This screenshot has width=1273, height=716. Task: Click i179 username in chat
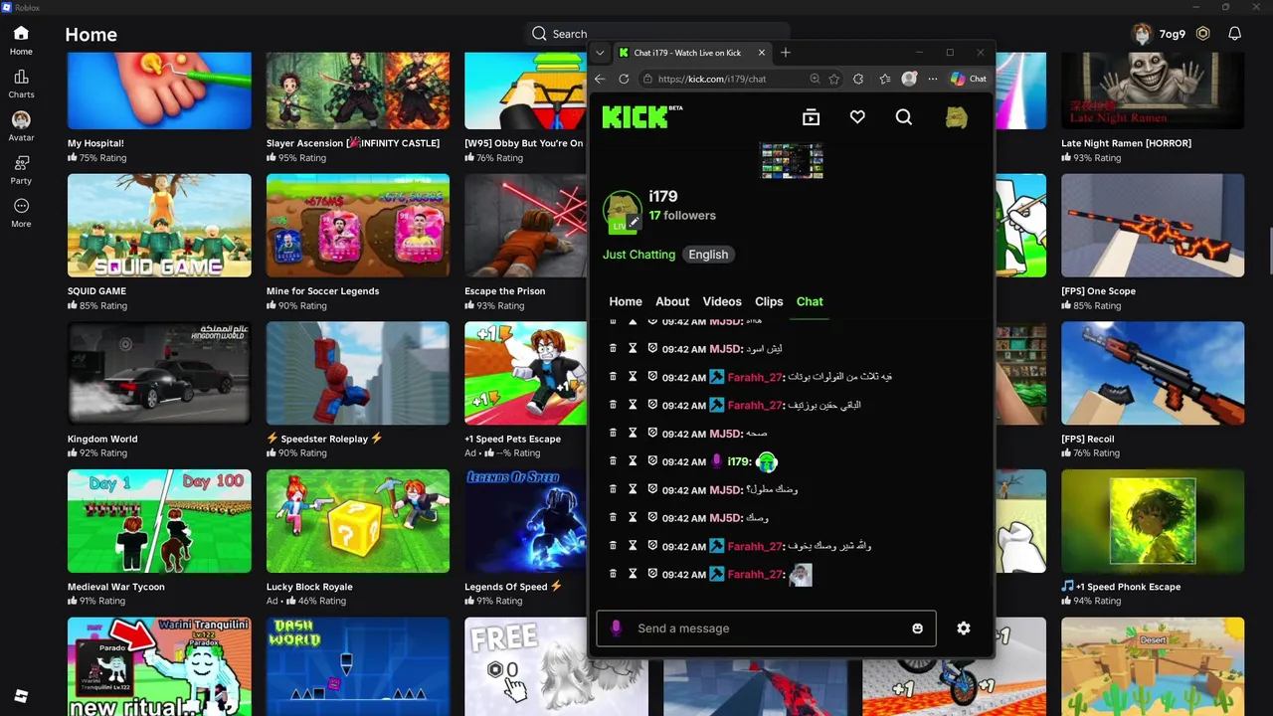(x=738, y=461)
